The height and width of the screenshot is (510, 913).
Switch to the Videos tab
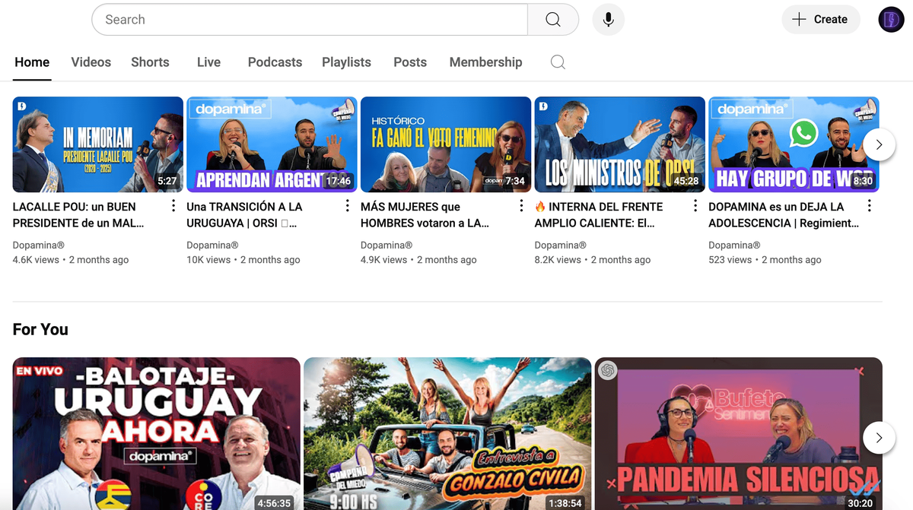(x=91, y=62)
